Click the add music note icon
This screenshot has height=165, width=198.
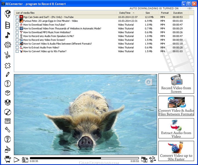point(152,159)
